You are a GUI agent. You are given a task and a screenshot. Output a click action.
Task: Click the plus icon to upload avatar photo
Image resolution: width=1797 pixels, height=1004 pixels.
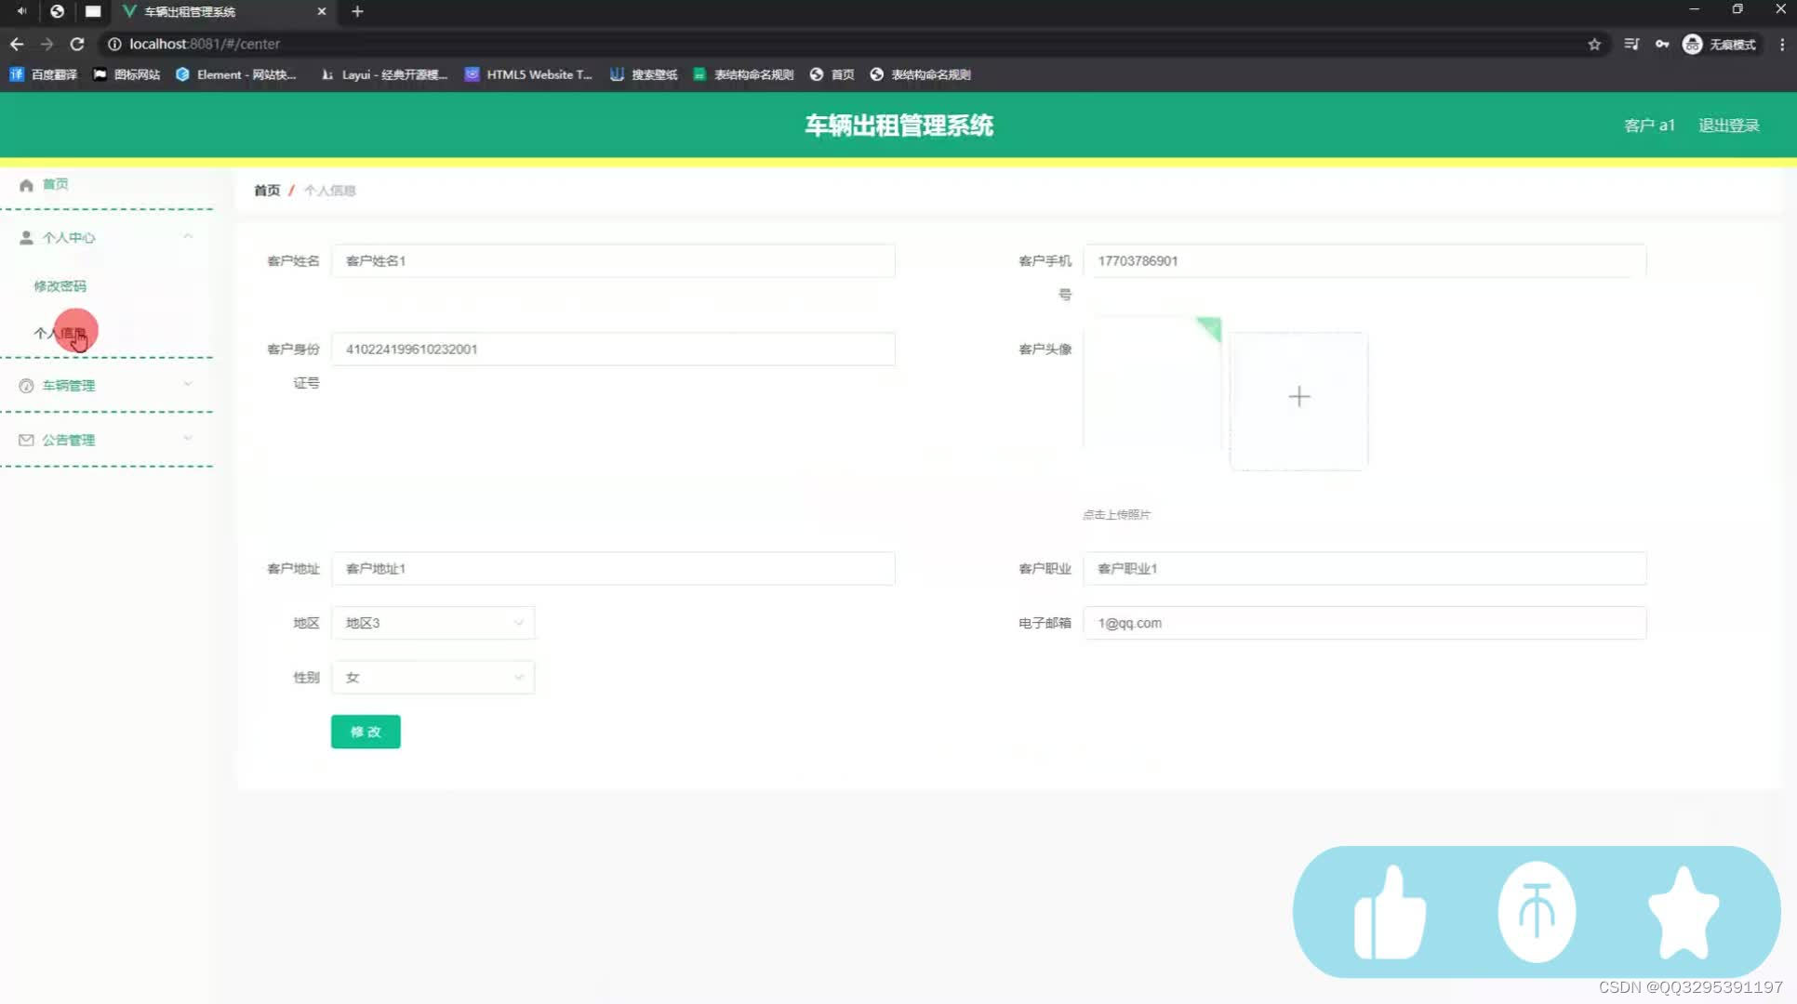pos(1299,397)
